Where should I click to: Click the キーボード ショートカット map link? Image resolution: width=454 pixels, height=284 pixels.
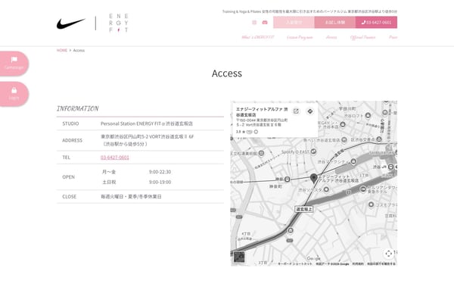point(295,264)
